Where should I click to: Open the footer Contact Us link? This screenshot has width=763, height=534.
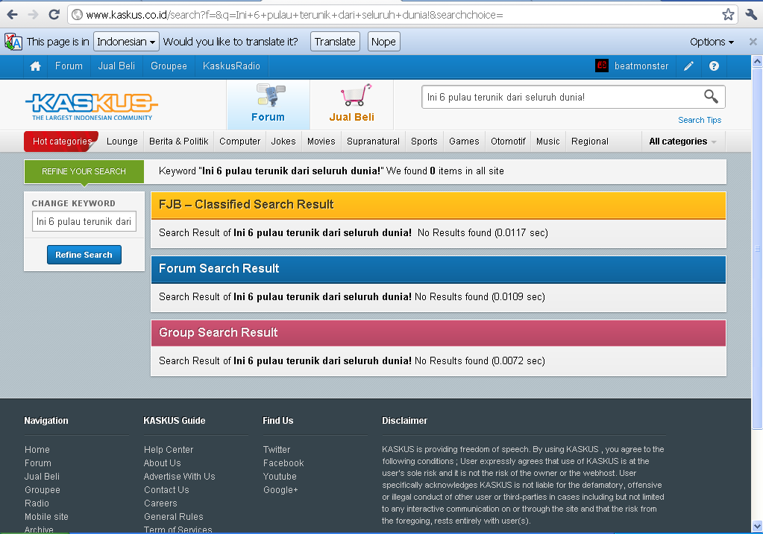tap(166, 490)
